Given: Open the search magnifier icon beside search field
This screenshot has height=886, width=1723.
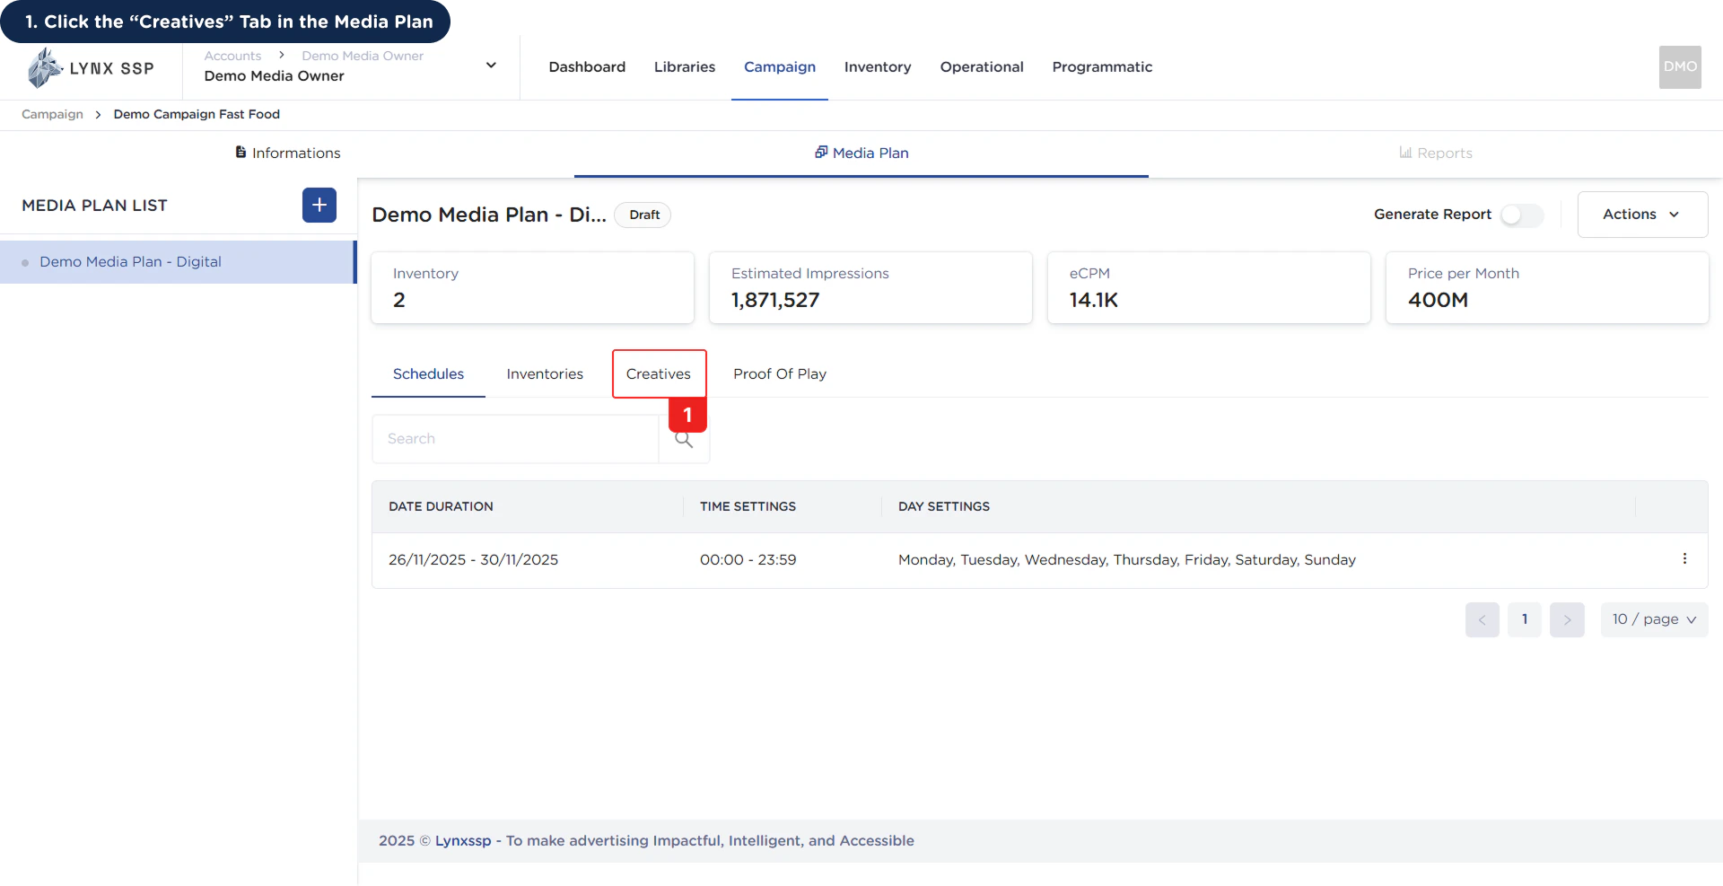Looking at the screenshot, I should click(x=684, y=440).
